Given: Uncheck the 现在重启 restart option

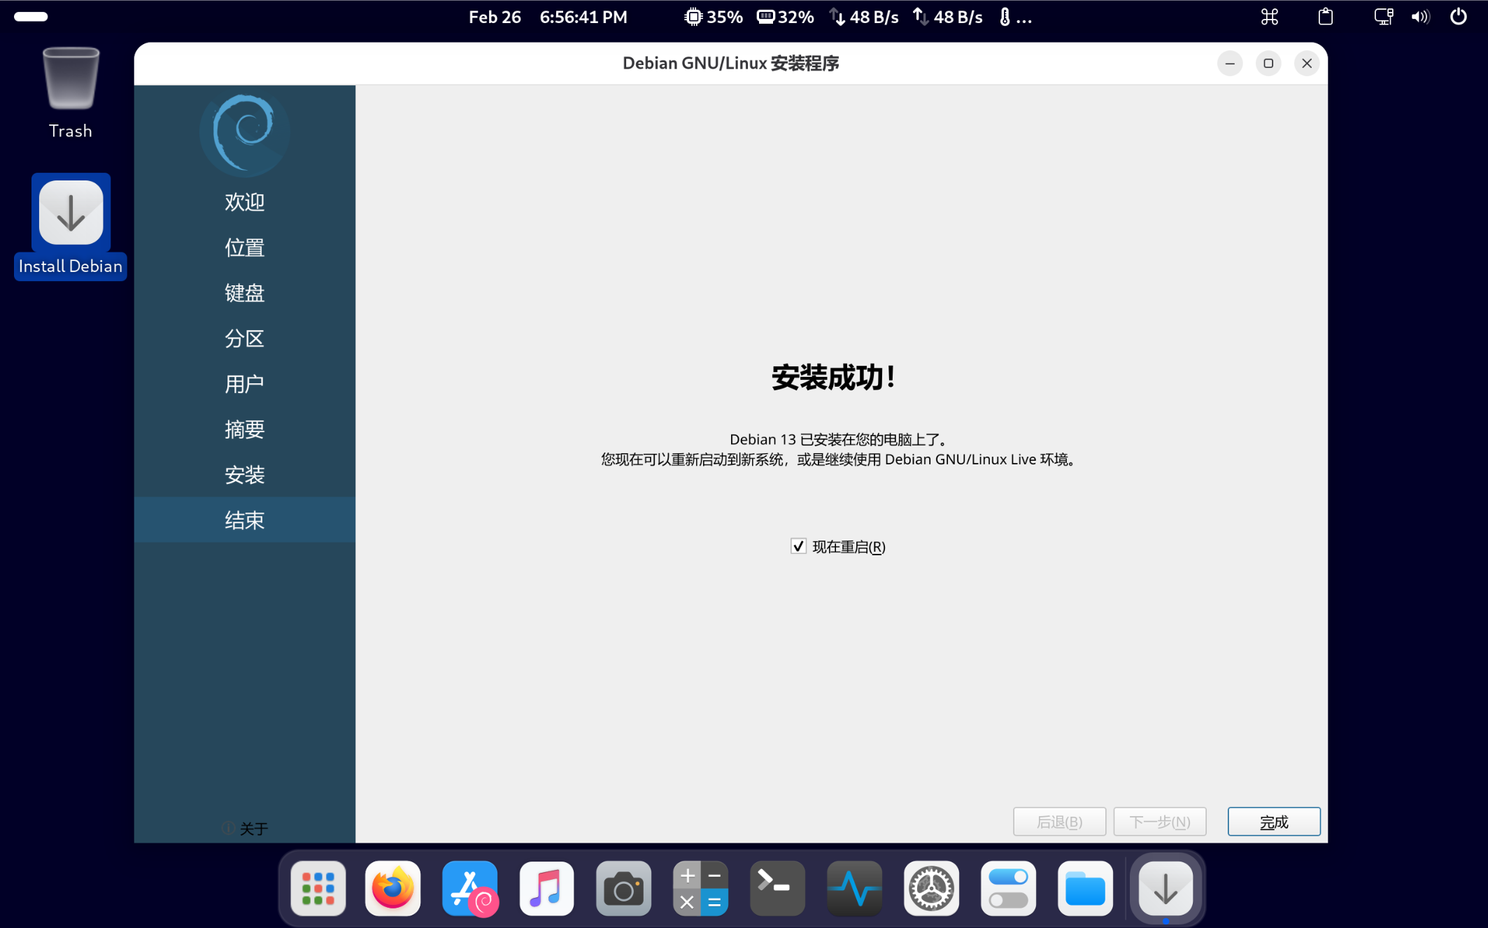Looking at the screenshot, I should point(799,546).
